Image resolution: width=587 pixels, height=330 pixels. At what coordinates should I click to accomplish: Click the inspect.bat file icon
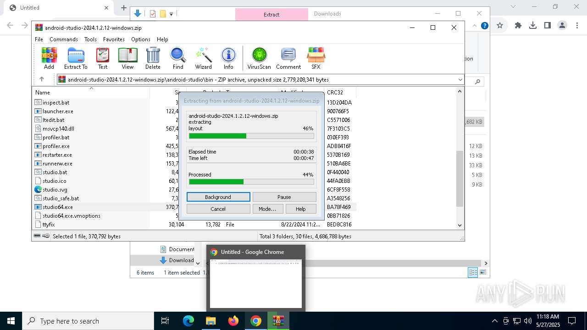(38, 102)
